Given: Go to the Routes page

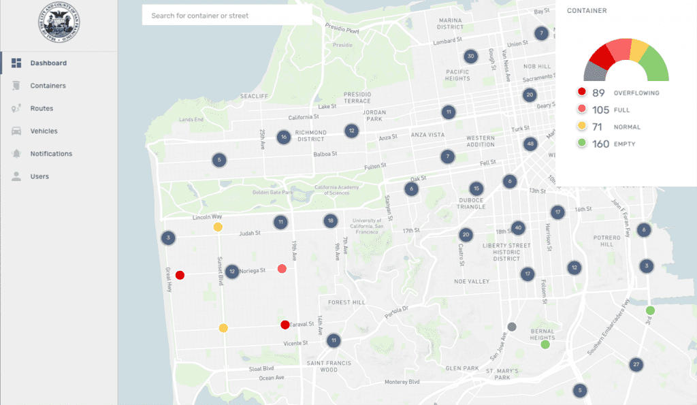Looking at the screenshot, I should (42, 108).
